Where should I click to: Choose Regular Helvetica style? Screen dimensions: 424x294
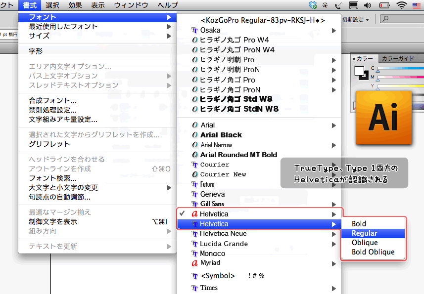[x=373, y=233]
